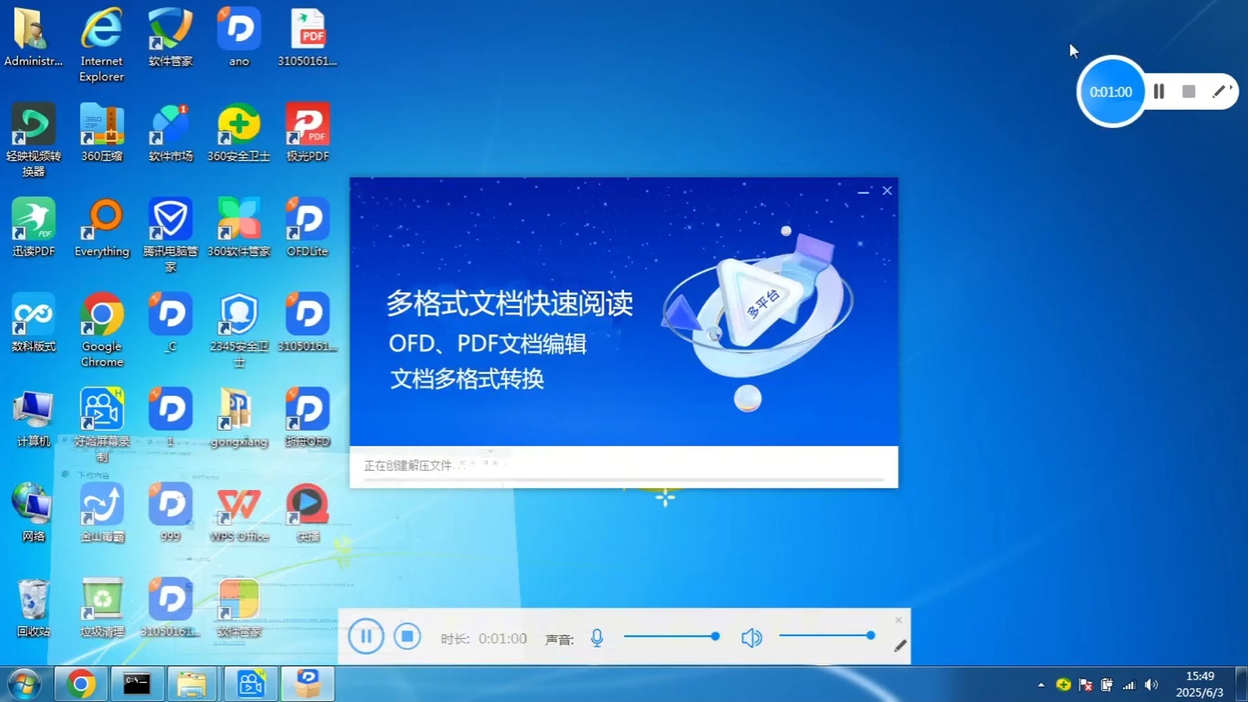Mute the speaker in the recorder bar
The height and width of the screenshot is (702, 1248).
(x=752, y=638)
